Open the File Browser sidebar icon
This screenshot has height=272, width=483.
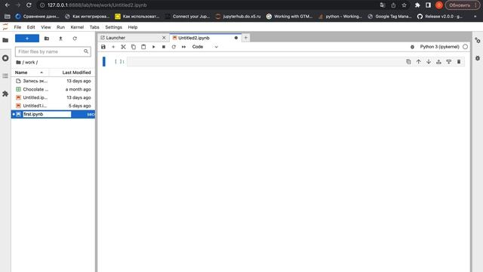coord(5,40)
